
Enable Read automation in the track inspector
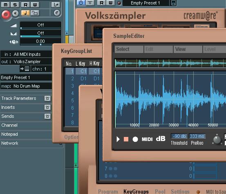point(25,5)
